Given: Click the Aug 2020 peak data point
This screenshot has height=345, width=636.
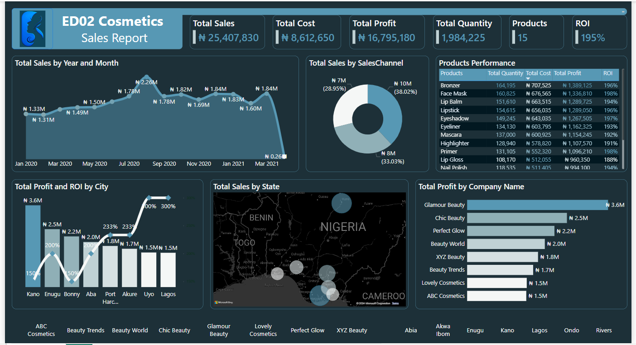Looking at the screenshot, I should click(146, 77).
